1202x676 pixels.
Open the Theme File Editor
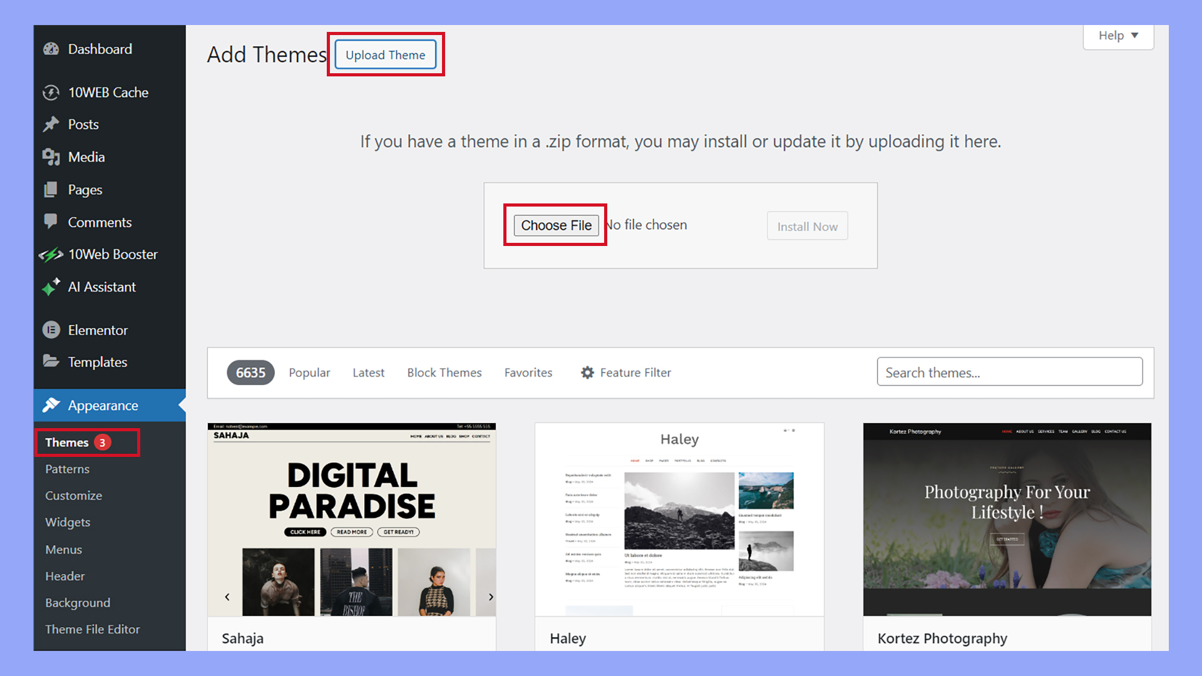(92, 629)
